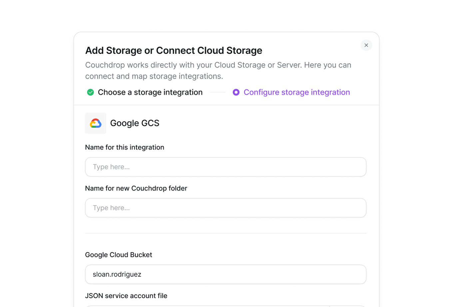The width and height of the screenshot is (453, 307).
Task: Toggle the Choose a storage integration step marker
Action: coord(90,92)
